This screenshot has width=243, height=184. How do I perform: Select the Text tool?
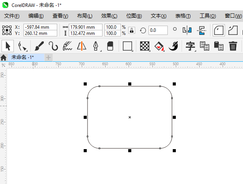[190, 46]
